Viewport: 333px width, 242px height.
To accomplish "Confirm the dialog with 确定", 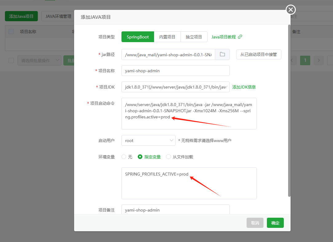I will (275, 223).
